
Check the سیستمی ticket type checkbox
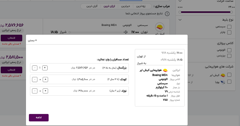coord(229,27)
